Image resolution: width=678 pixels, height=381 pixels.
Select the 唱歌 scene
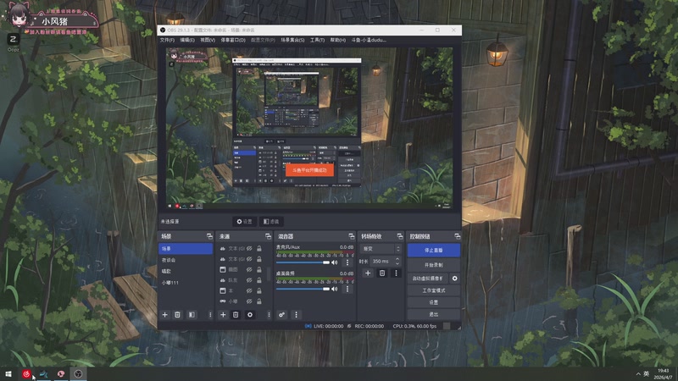[186, 271]
